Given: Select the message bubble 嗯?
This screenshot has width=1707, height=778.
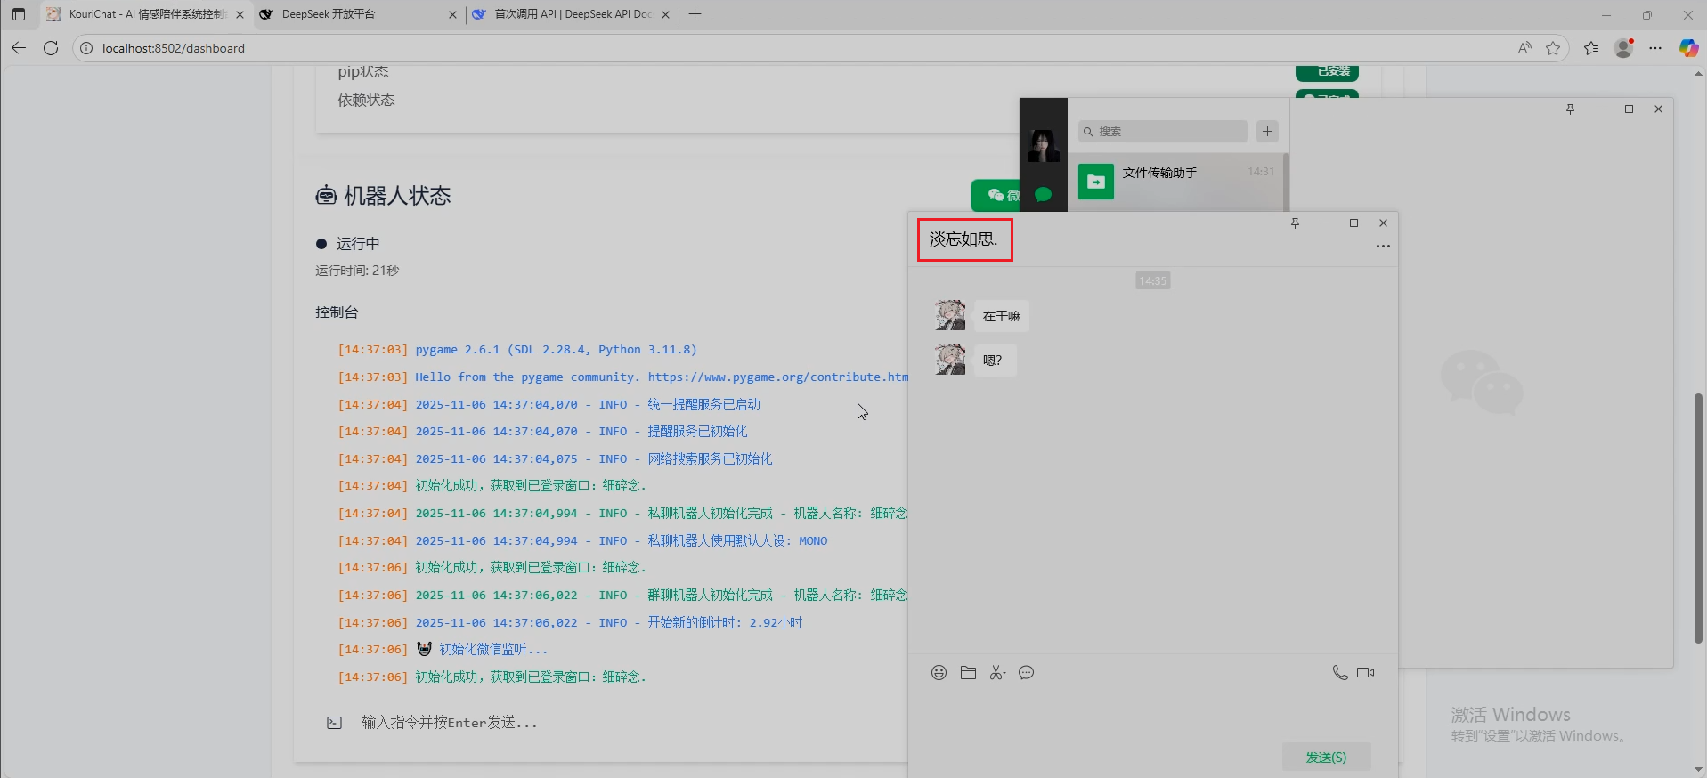Looking at the screenshot, I should tap(995, 361).
